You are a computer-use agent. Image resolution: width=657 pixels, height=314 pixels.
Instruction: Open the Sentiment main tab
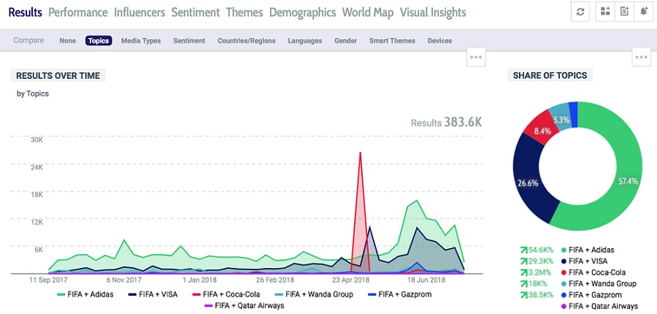coord(196,12)
